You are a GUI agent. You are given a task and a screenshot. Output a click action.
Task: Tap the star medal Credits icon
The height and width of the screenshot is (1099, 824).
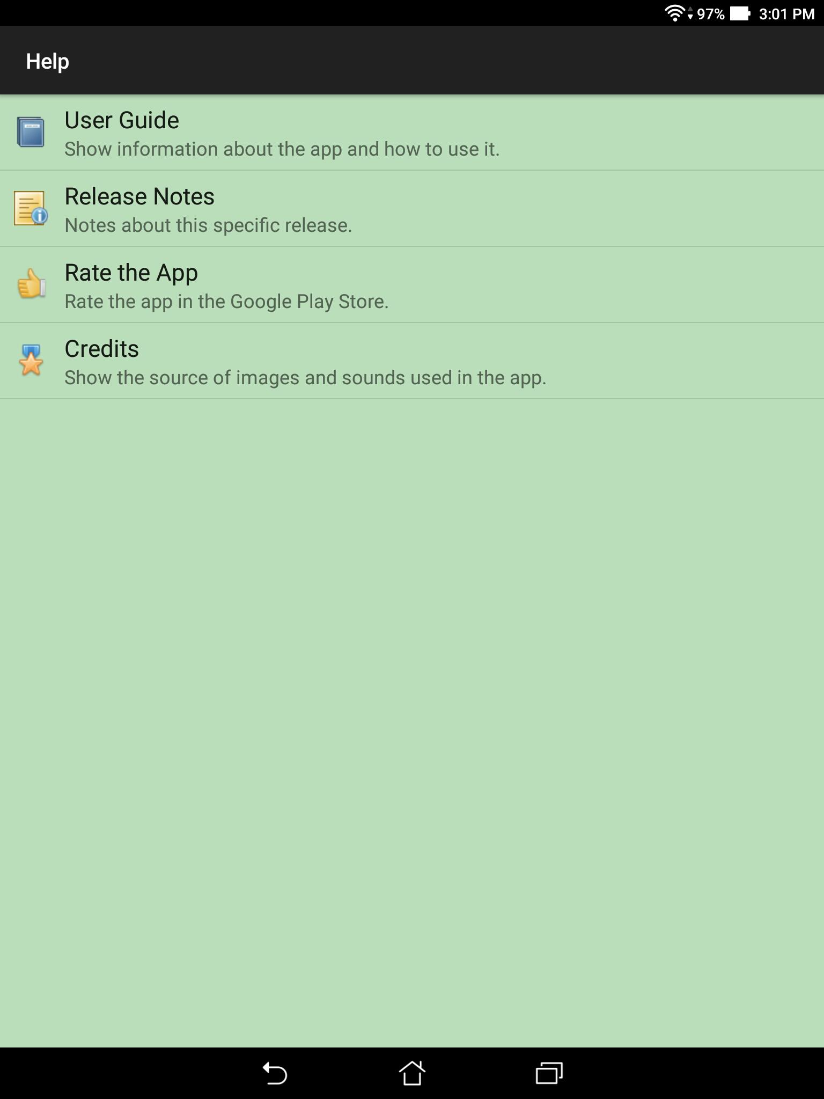31,360
